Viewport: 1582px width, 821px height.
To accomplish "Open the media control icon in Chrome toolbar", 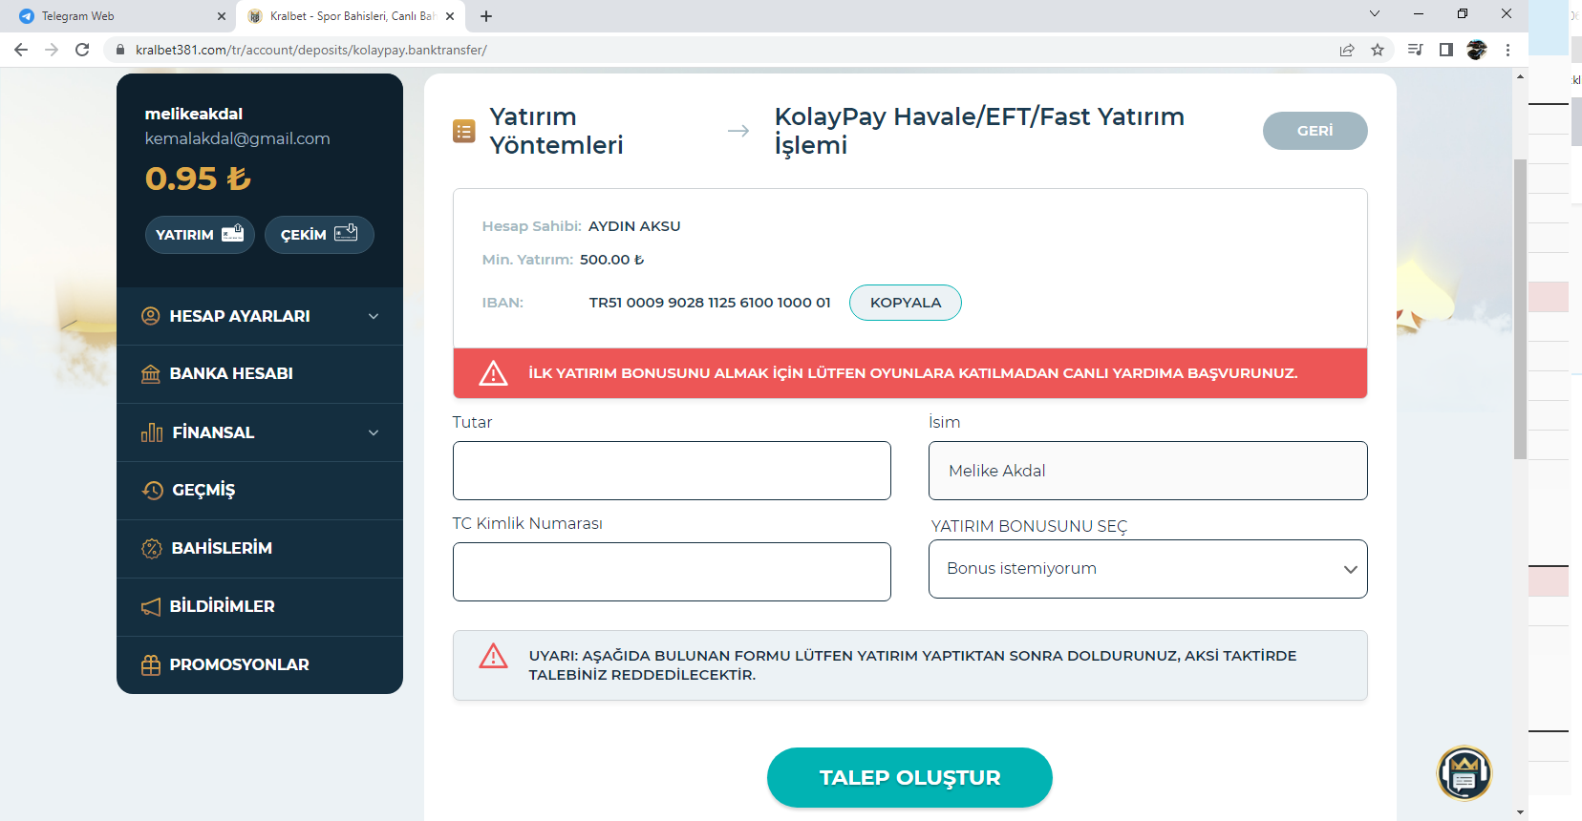I will pos(1416,50).
